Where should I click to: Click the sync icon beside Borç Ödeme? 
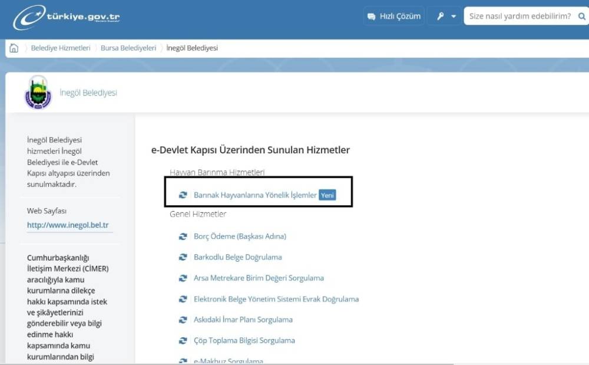pos(183,236)
